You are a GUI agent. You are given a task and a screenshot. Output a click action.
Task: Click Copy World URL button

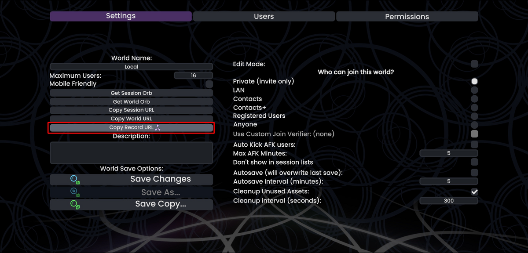tap(131, 119)
